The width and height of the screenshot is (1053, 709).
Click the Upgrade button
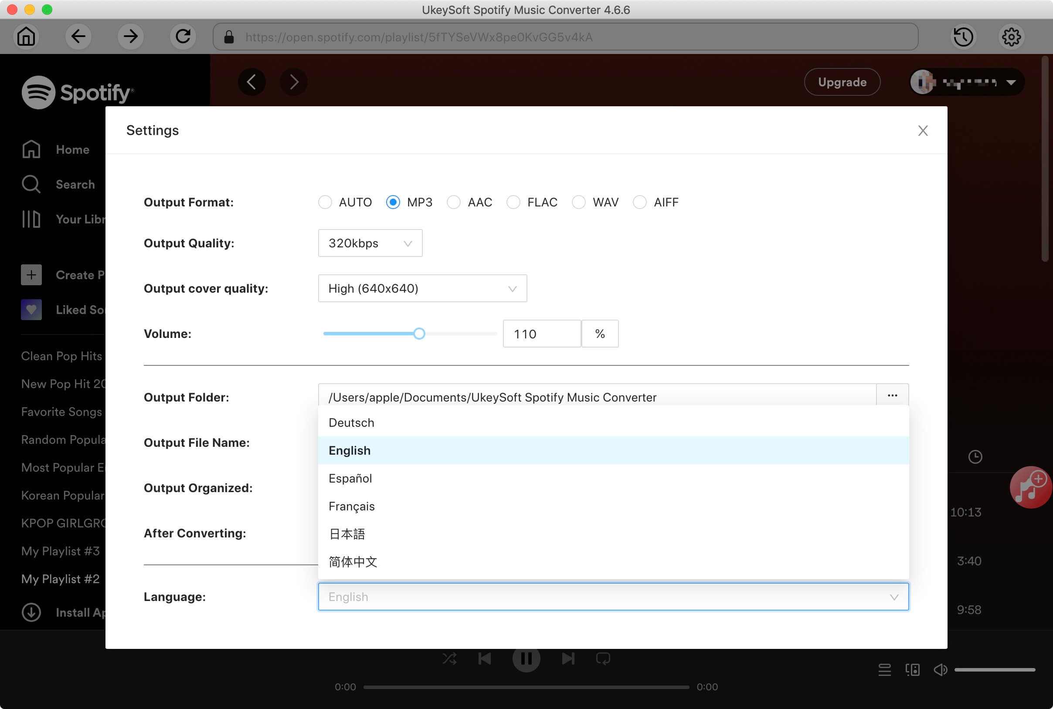[841, 81]
